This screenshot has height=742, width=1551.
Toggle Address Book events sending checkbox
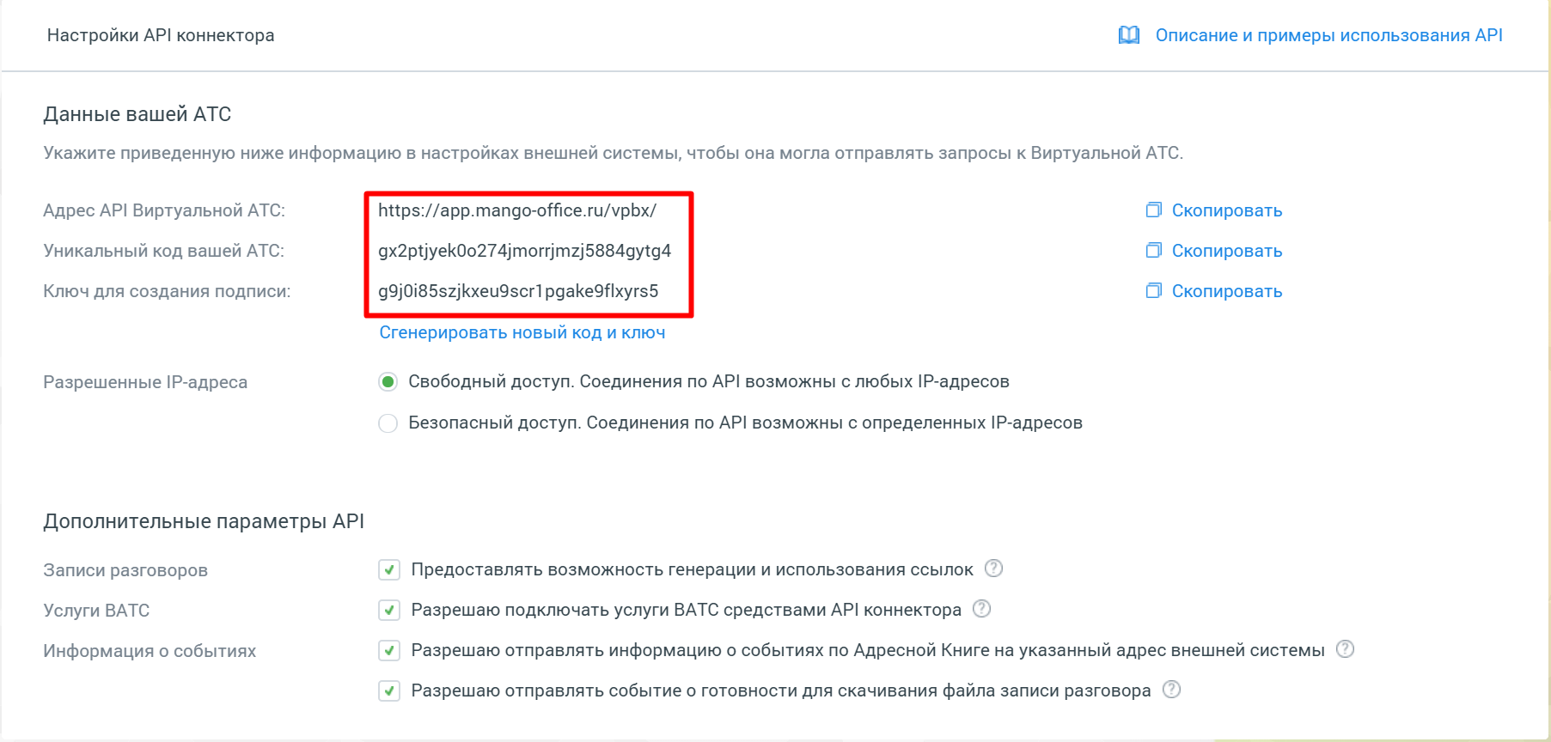[x=389, y=650]
